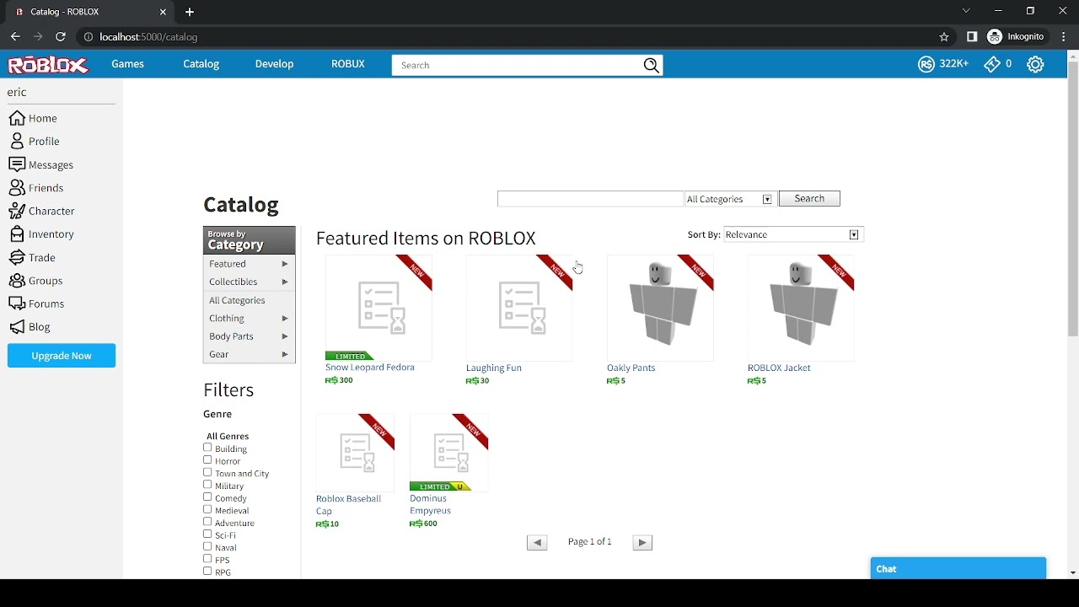
Task: Check the Adventure genre checkbox
Action: pyautogui.click(x=207, y=522)
